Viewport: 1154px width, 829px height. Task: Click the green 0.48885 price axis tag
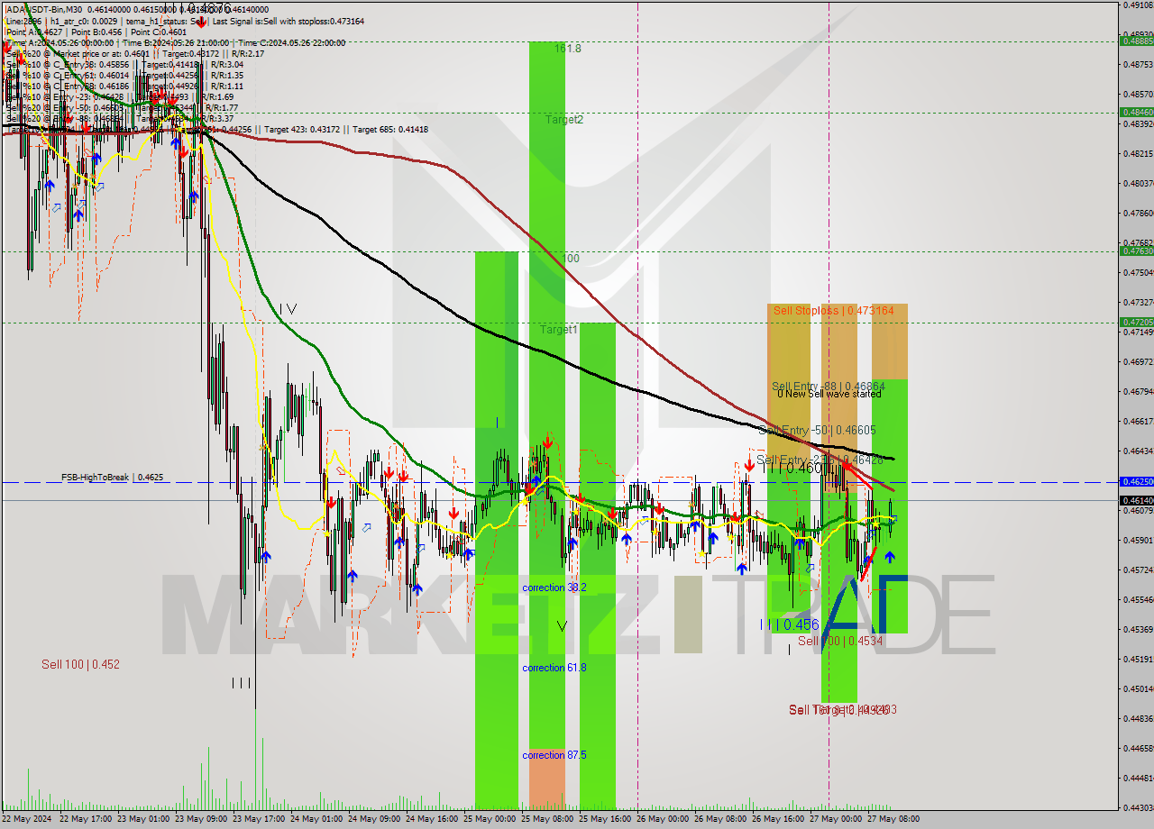click(1137, 41)
